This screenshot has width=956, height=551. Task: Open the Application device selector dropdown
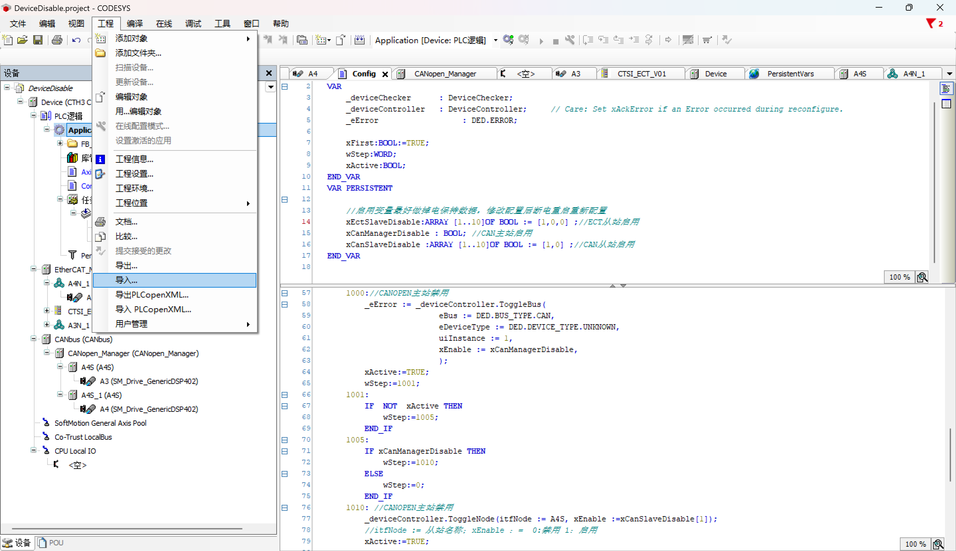click(x=495, y=40)
